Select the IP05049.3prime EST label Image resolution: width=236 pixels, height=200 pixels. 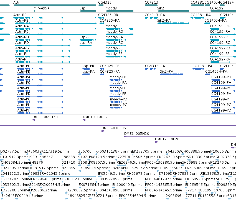[111, 174]
